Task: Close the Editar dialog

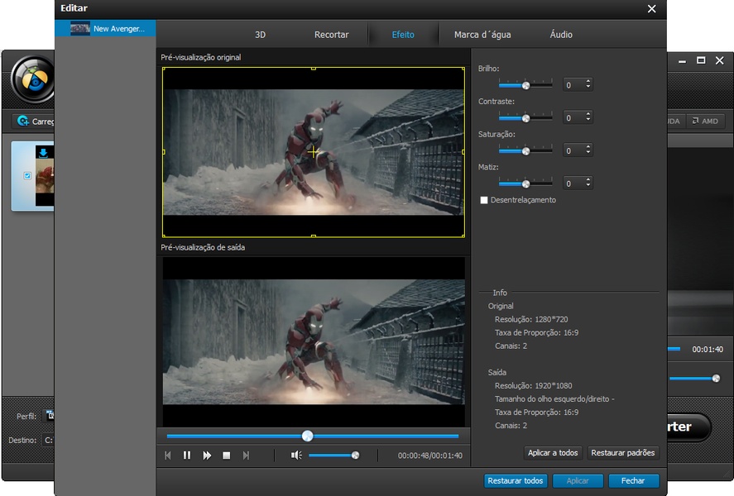Action: [x=651, y=9]
